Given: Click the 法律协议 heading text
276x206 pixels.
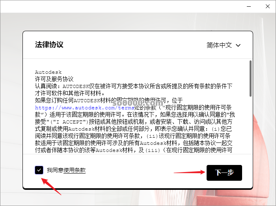Looking at the screenshot, I should coord(49,45).
